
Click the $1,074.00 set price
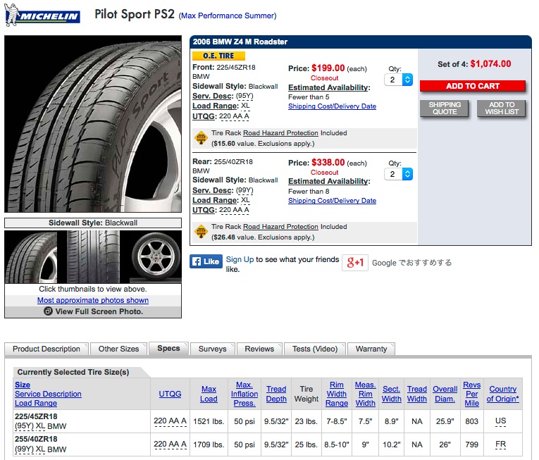coord(490,64)
